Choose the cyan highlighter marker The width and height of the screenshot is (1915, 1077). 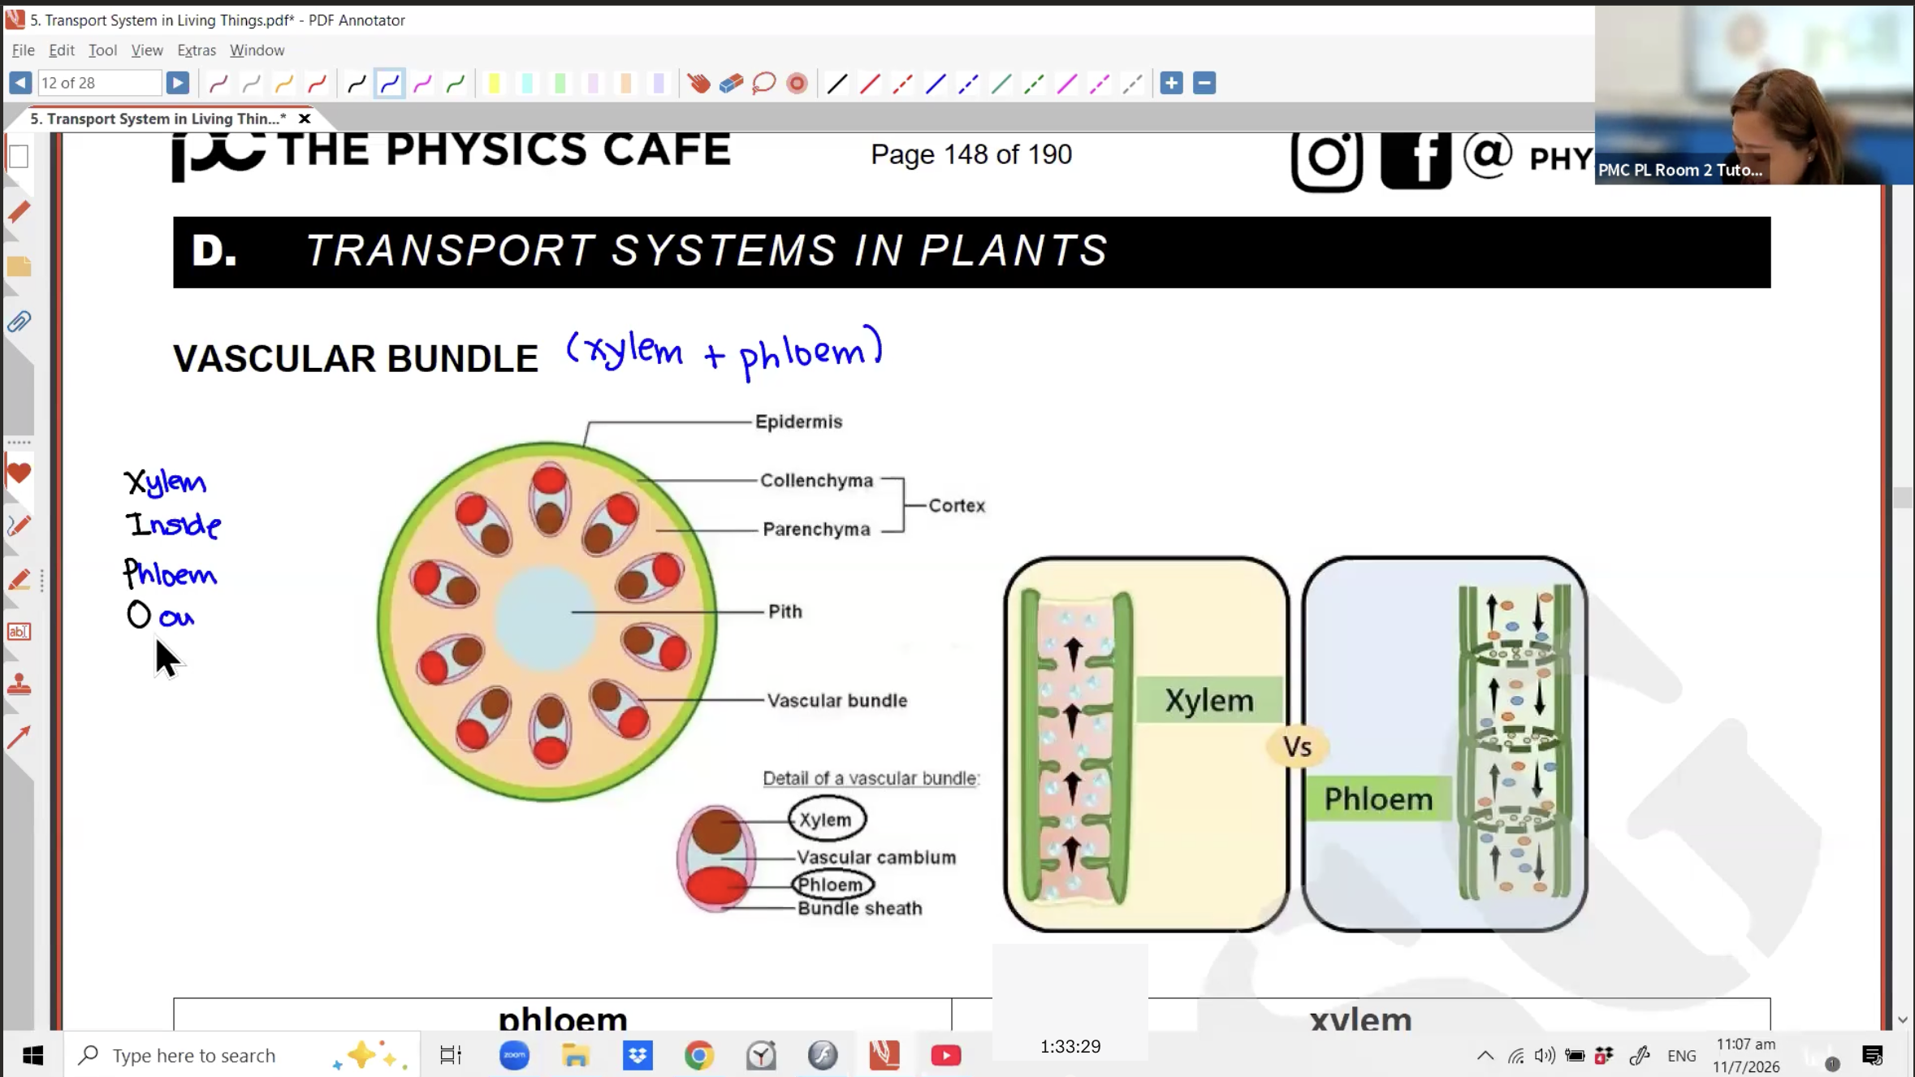pos(527,83)
